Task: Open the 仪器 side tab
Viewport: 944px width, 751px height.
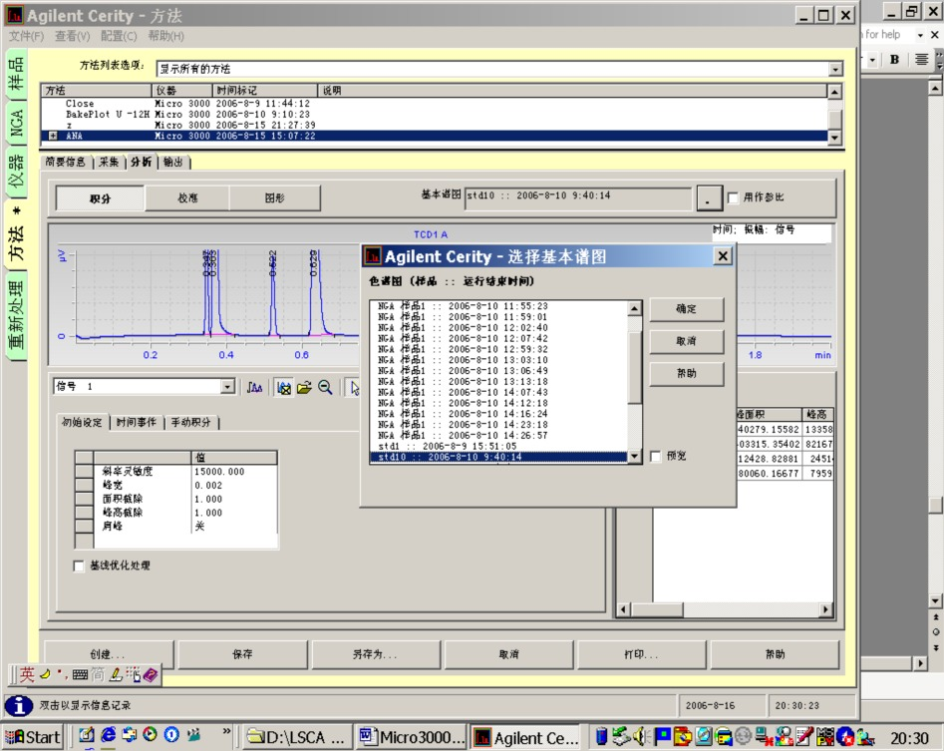Action: [x=16, y=172]
